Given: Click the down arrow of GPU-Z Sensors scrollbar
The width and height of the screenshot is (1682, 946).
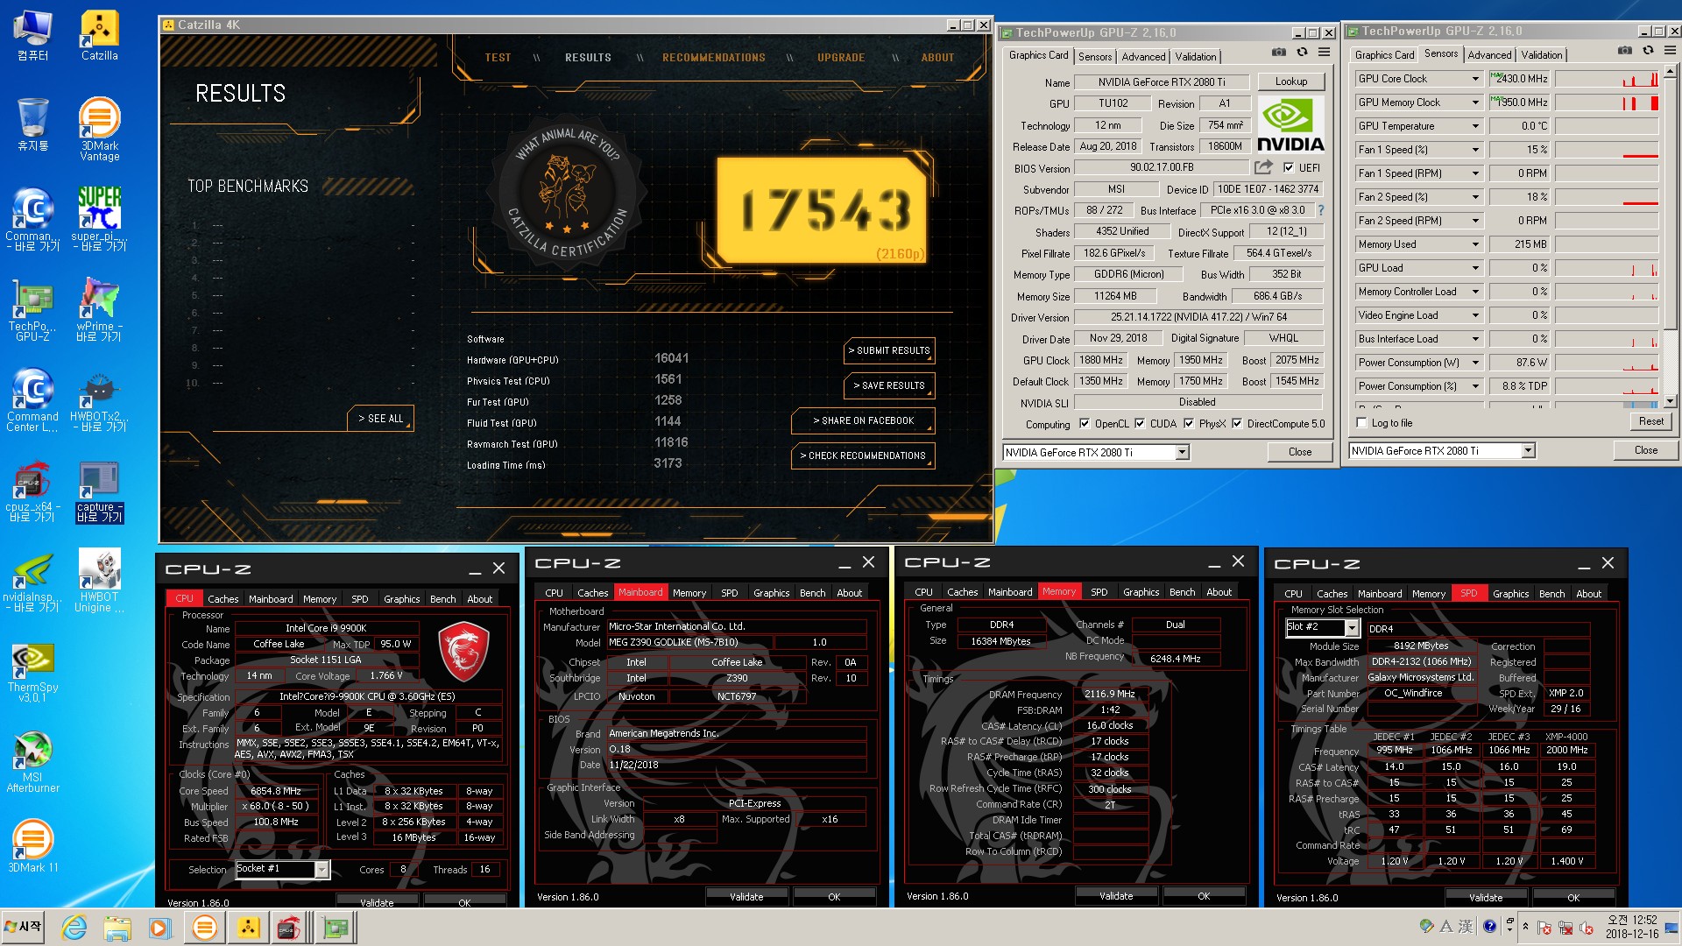Looking at the screenshot, I should 1670,401.
